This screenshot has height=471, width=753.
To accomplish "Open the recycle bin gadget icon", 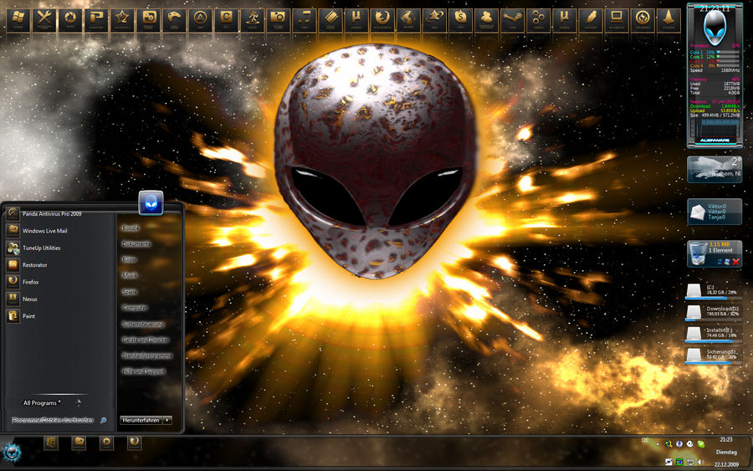I will pyautogui.click(x=698, y=253).
